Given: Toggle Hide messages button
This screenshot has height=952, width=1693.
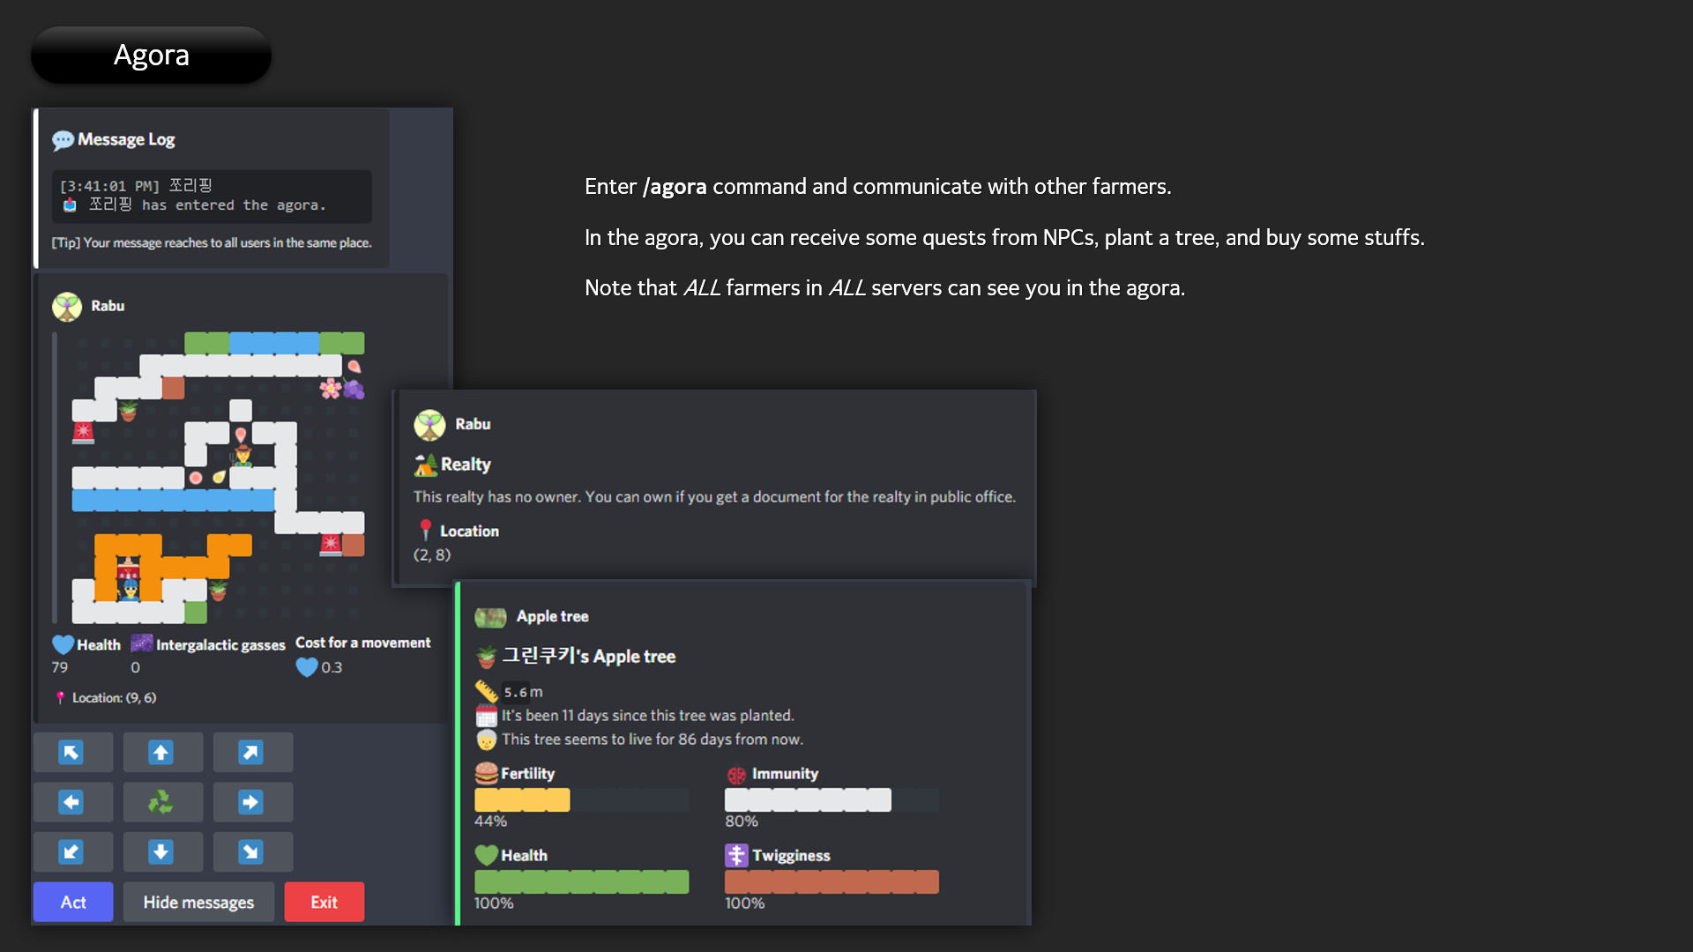Looking at the screenshot, I should point(198,902).
